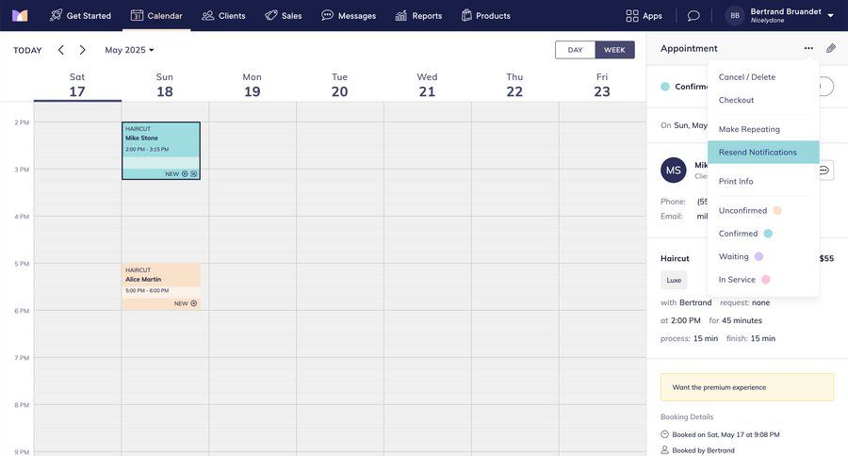Viewport: 848px width, 456px height.
Task: Click the Haircut service title
Action: click(675, 258)
